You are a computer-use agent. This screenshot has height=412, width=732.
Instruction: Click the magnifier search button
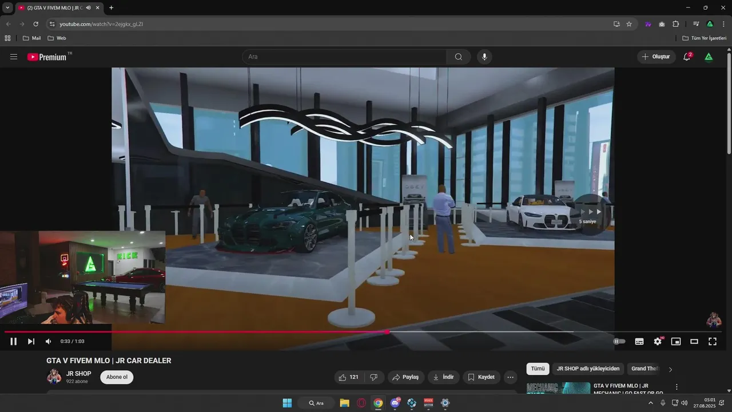pos(459,57)
